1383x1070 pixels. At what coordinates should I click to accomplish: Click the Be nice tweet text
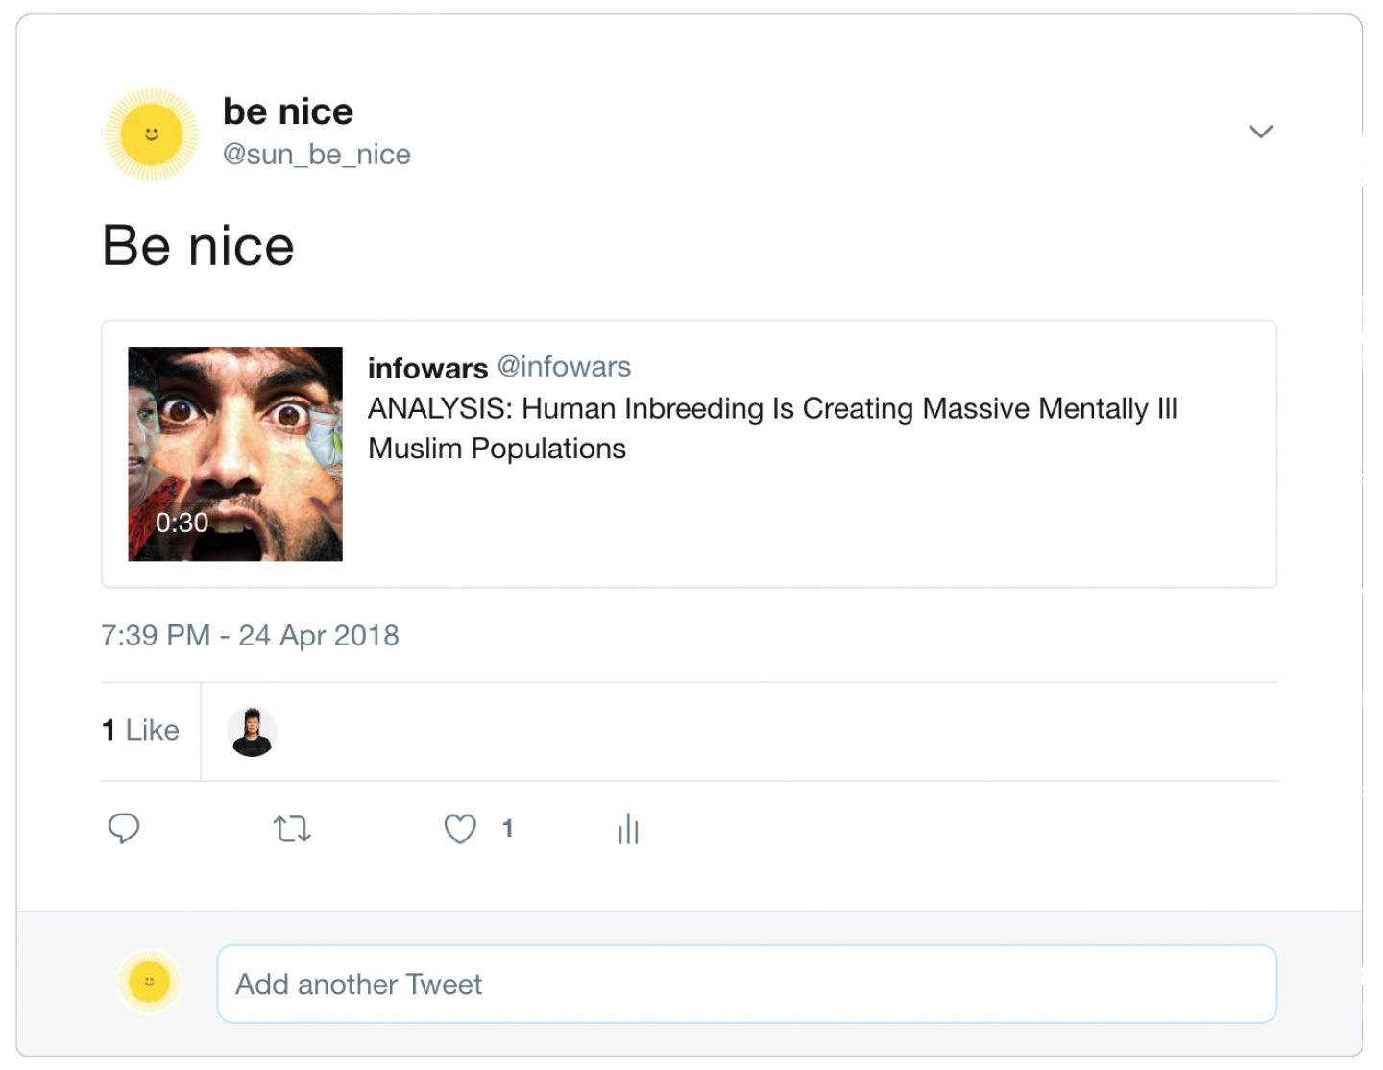198,246
